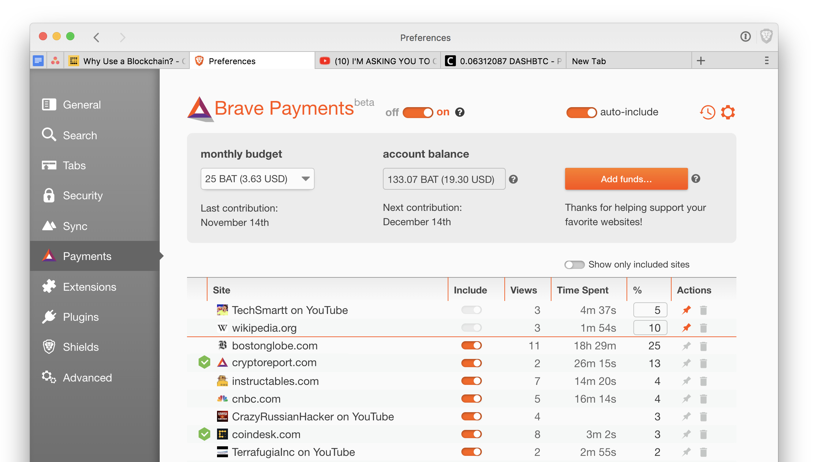This screenshot has height=462, width=819.
Task: Click help icon next to account balance
Action: (513, 179)
